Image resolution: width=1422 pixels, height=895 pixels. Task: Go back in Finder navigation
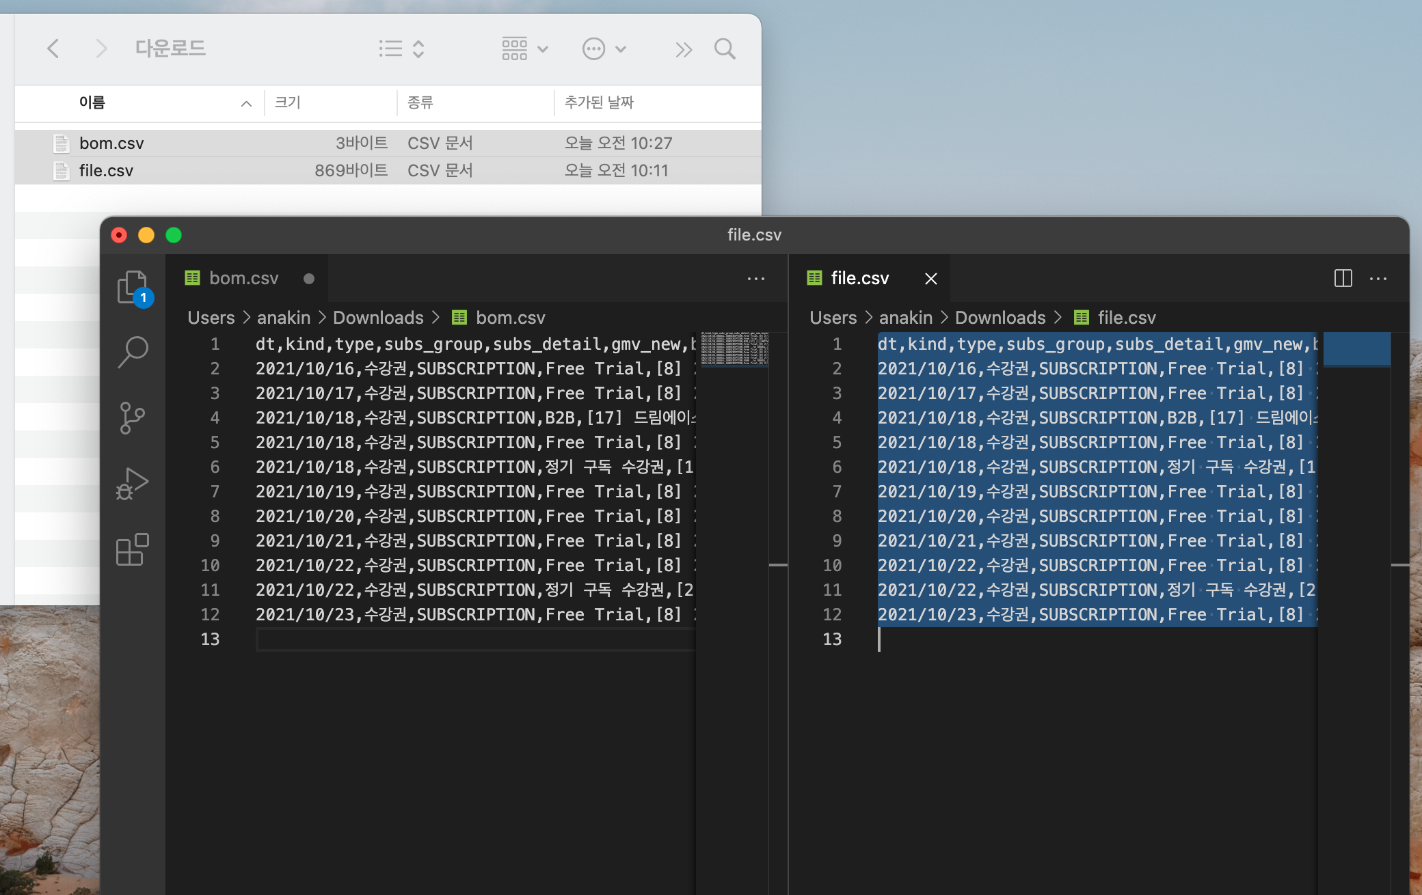53,49
